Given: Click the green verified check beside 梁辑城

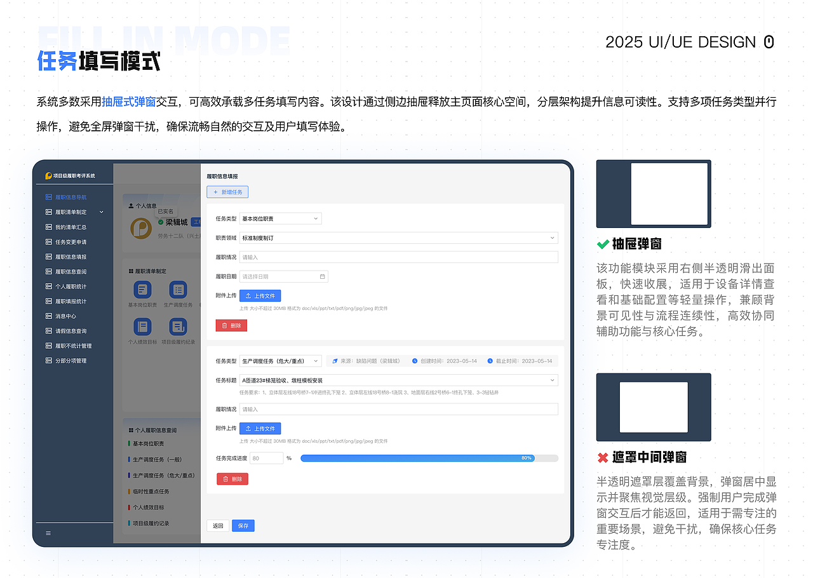Looking at the screenshot, I should click(161, 222).
